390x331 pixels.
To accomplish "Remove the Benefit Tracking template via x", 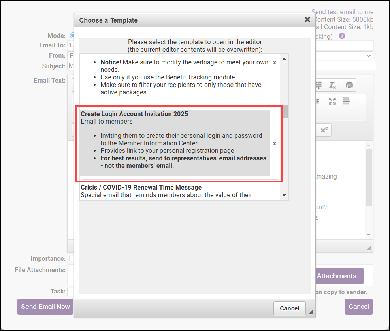I will [x=275, y=62].
